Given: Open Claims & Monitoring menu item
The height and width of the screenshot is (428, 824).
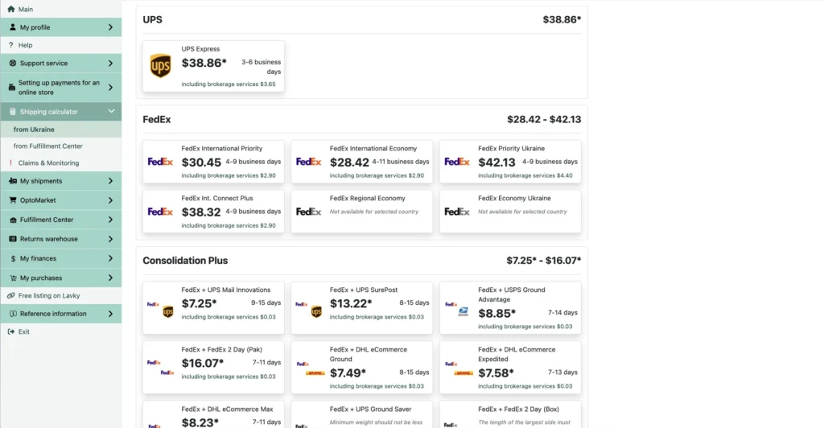Looking at the screenshot, I should click(61, 163).
